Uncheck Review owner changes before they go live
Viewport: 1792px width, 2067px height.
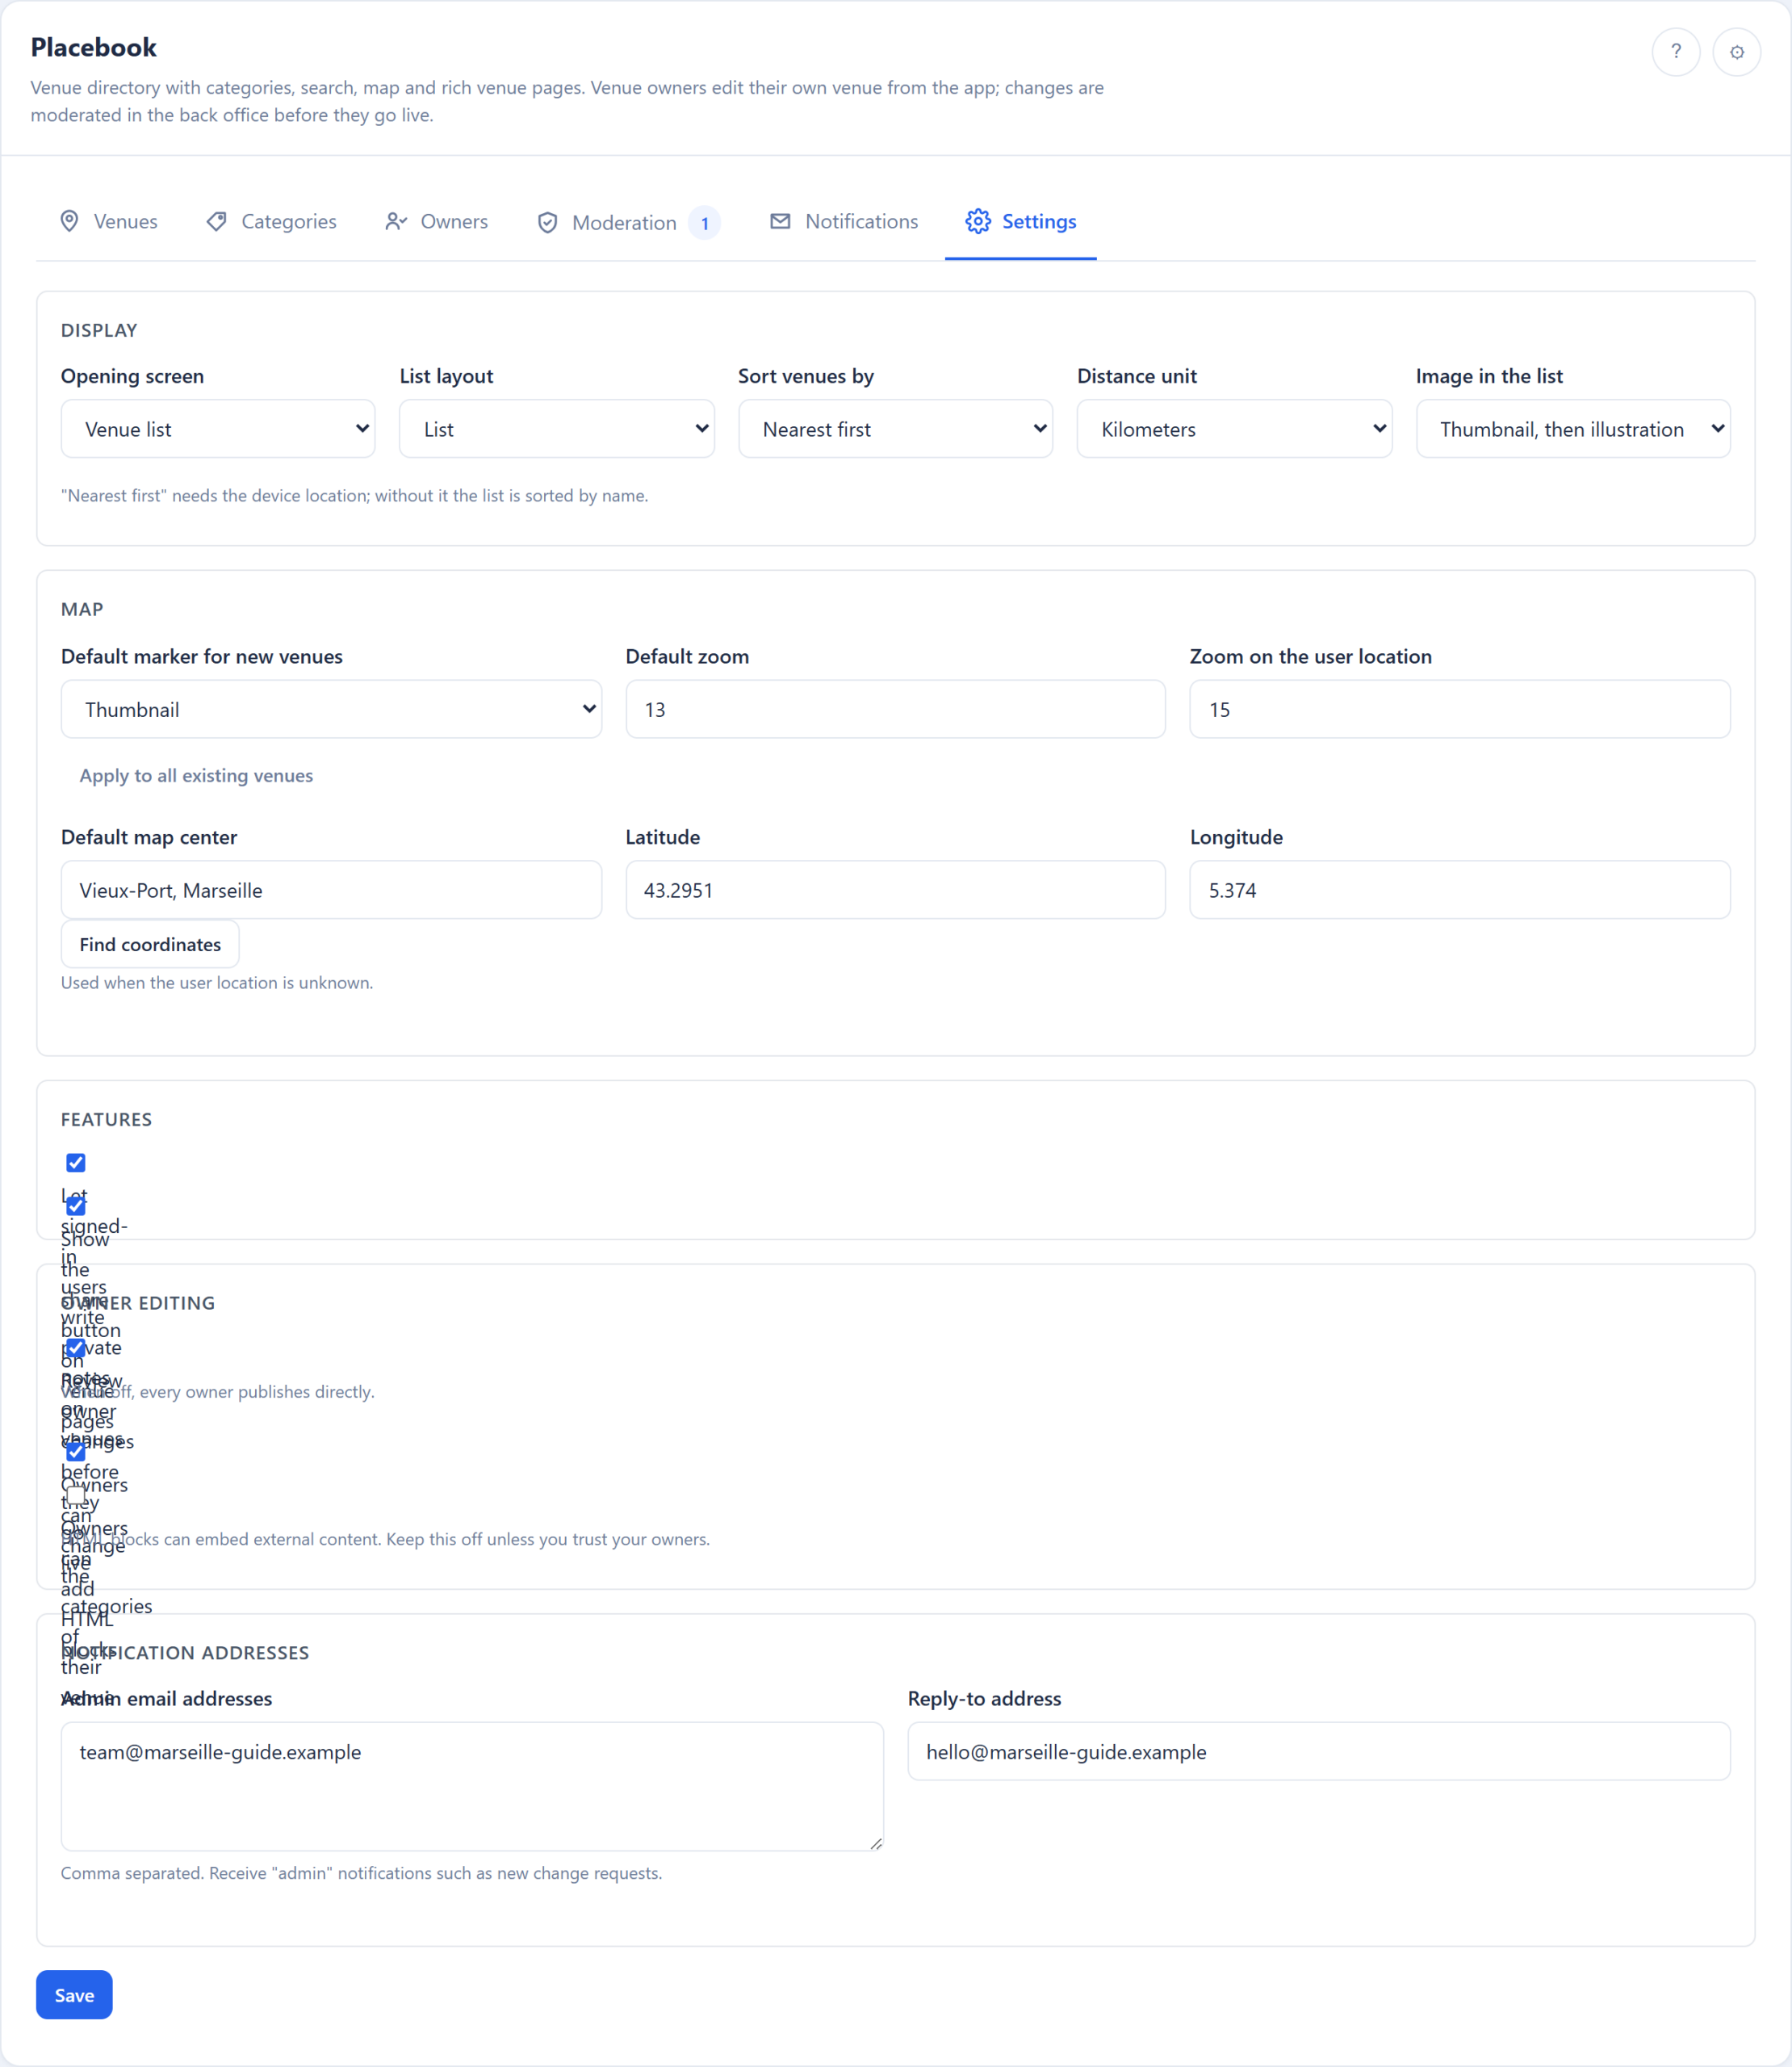click(x=76, y=1348)
